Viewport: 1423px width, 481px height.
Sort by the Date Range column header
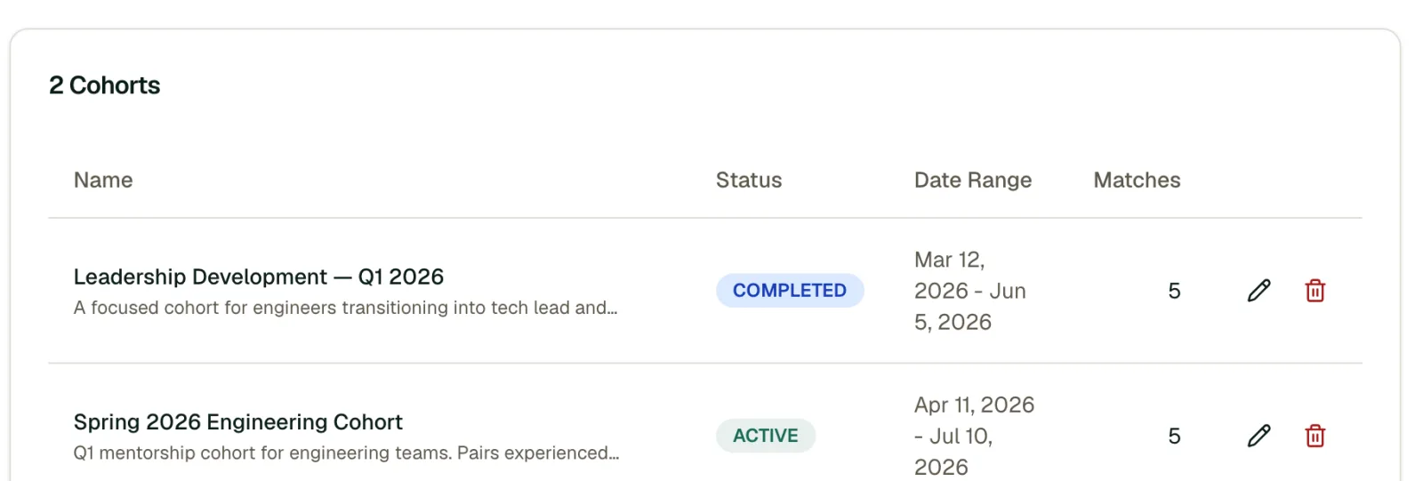click(x=973, y=180)
